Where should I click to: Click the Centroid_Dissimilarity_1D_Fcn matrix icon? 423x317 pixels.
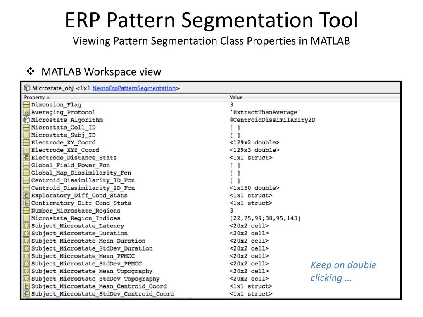[26, 180]
